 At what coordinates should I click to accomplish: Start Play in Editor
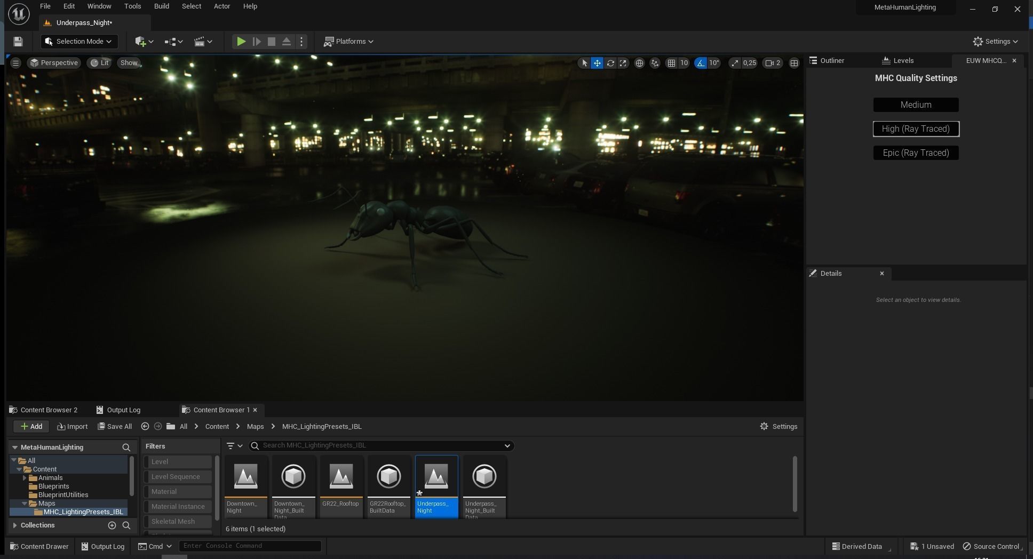point(241,42)
